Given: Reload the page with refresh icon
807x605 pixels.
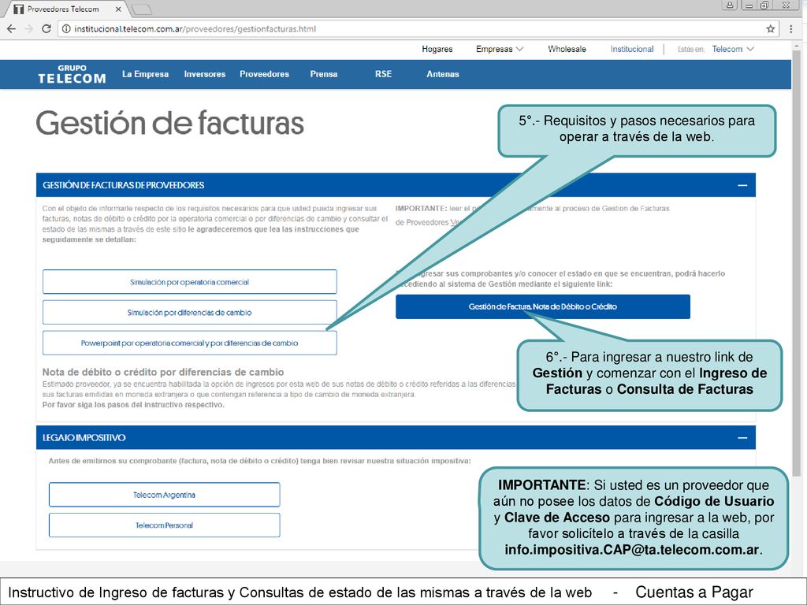Looking at the screenshot, I should (46, 29).
